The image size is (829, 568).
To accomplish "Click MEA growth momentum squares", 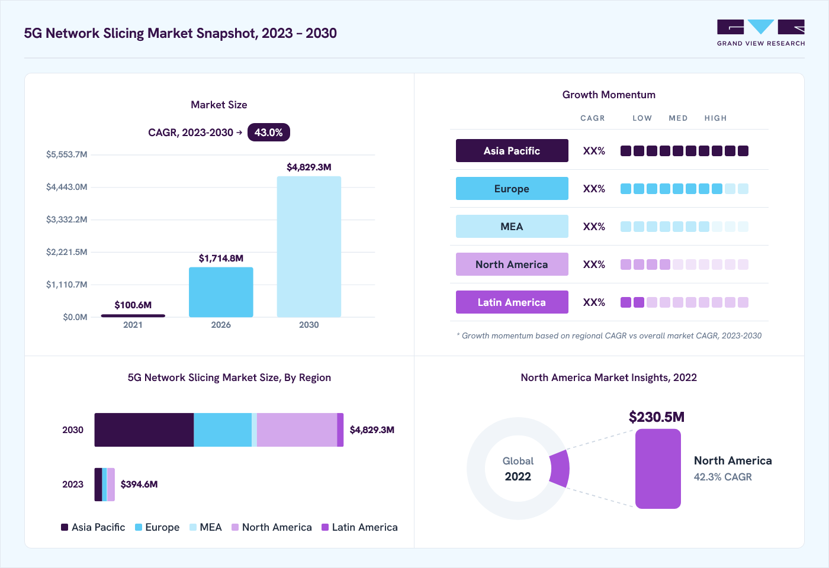I will 685,227.
